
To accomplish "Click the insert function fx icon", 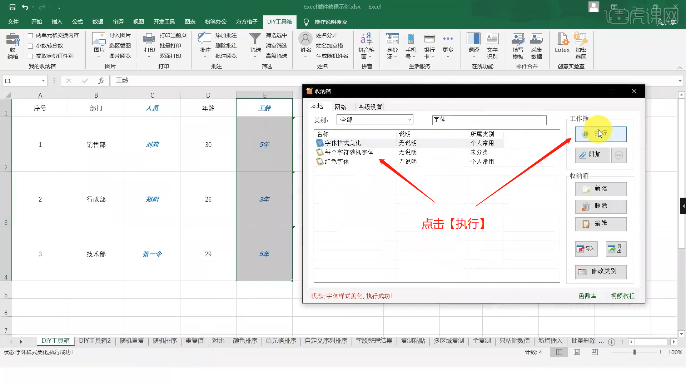I will [x=101, y=81].
